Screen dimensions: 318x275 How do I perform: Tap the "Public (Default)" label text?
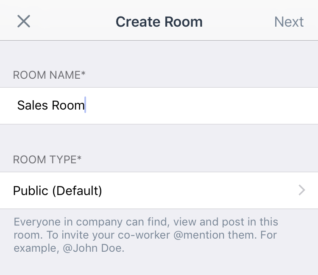click(57, 191)
